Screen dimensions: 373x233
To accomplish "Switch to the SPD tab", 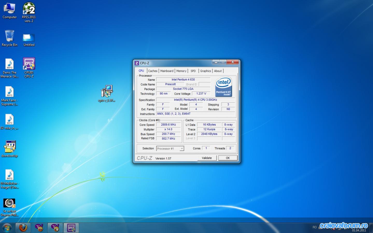I will 193,71.
